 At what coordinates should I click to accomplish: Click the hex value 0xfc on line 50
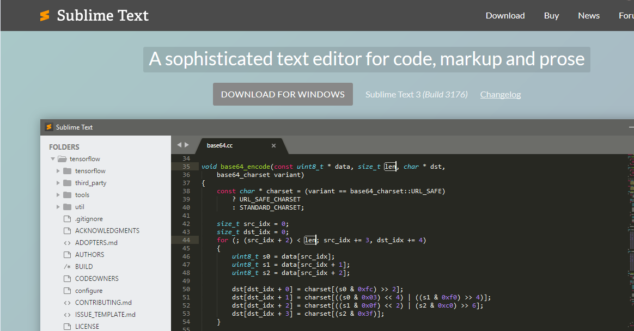tap(365, 289)
